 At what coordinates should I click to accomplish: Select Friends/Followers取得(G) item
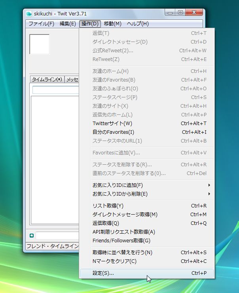pos(147,241)
